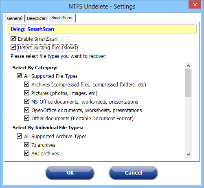This screenshot has width=204, height=188.
Task: Uncheck Enable SmartScan checkbox
Action: tap(13, 39)
